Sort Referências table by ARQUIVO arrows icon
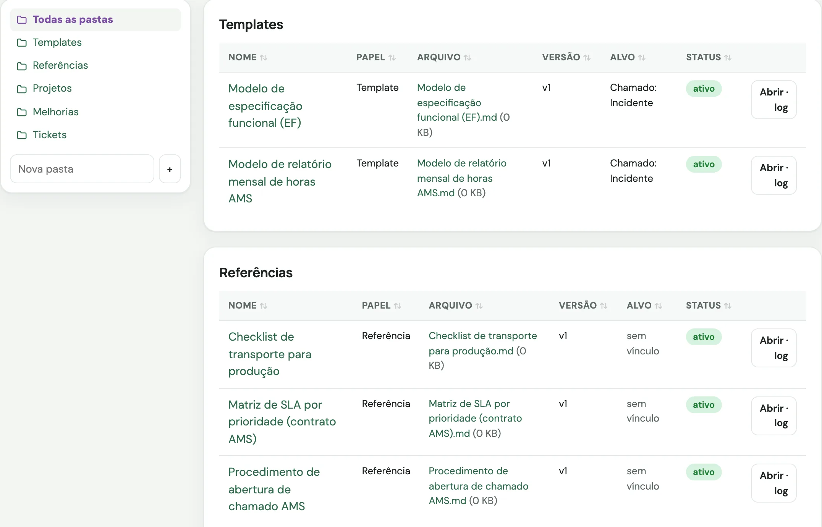Viewport: 822px width, 527px height. pos(479,306)
